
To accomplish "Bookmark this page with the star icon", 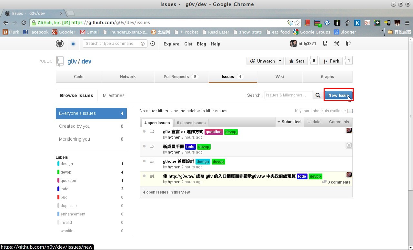I will pos(297,23).
